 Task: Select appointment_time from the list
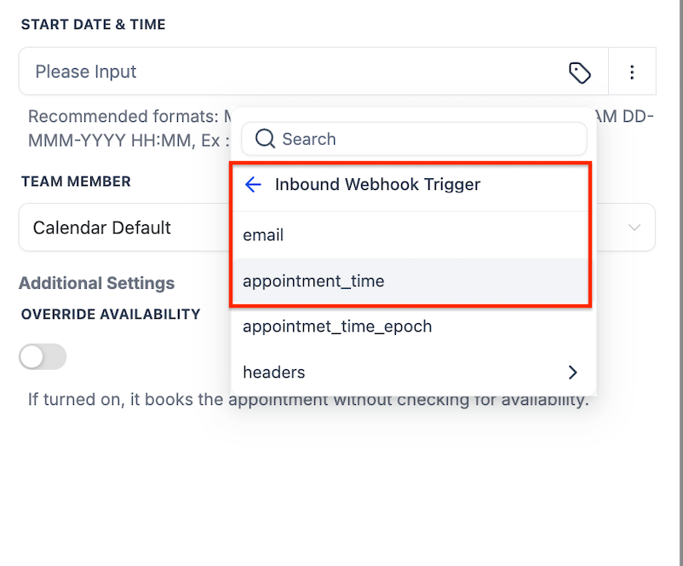point(313,281)
